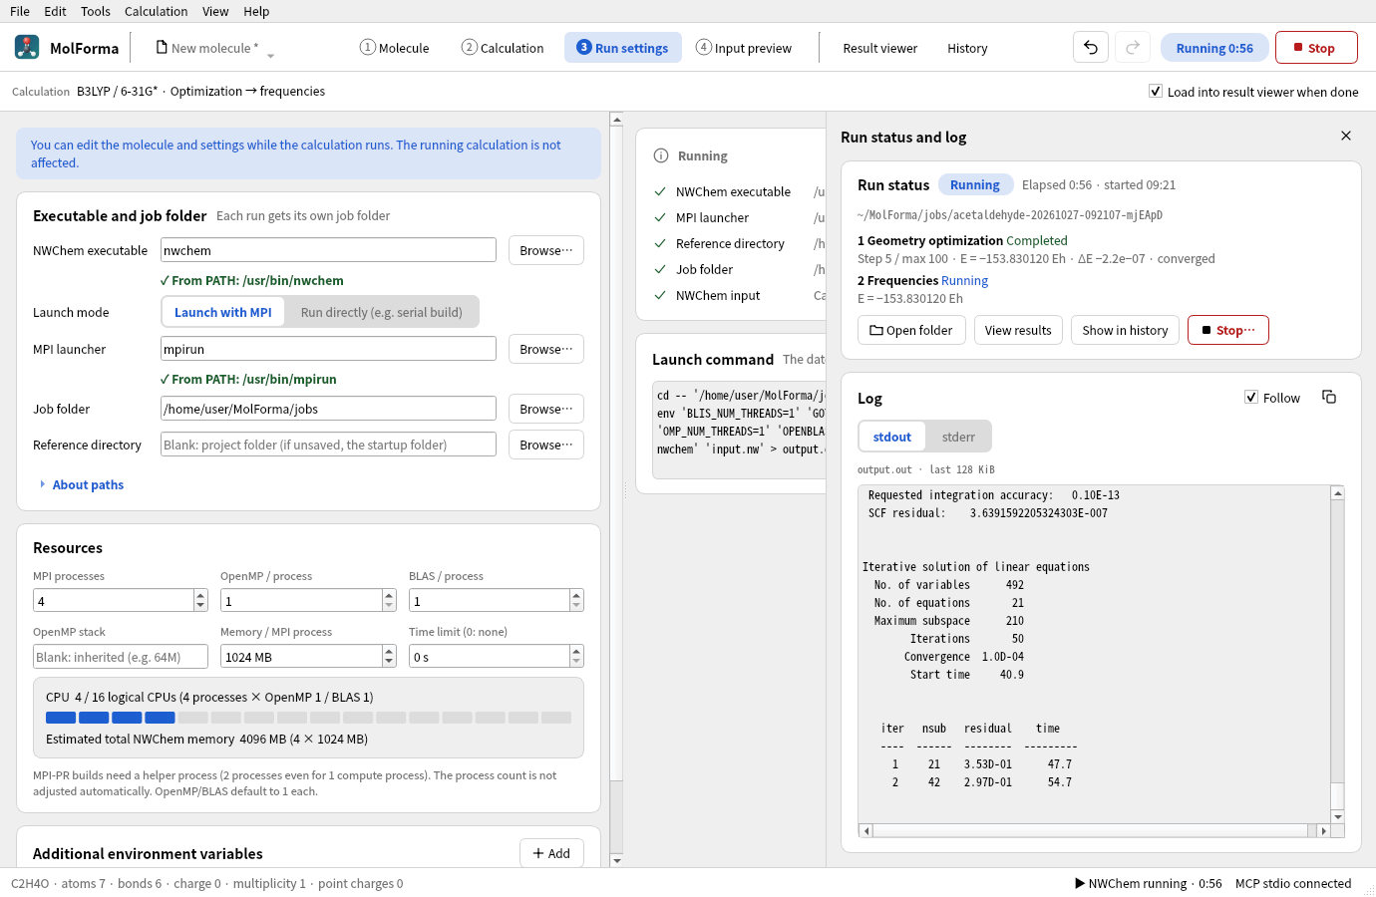Click Show in history button

pyautogui.click(x=1125, y=330)
